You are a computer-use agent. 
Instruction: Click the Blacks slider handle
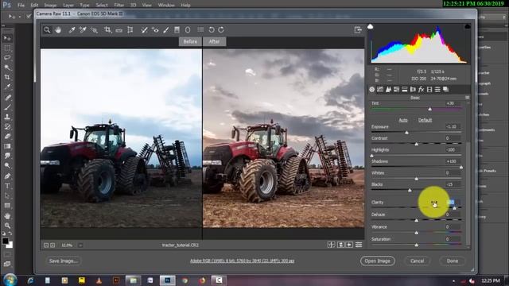pyautogui.click(x=410, y=191)
